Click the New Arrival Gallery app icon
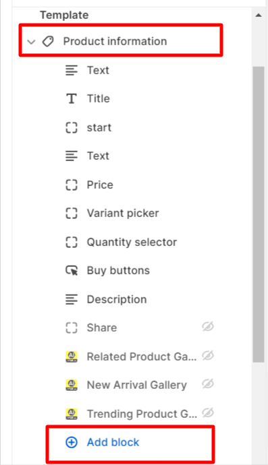Viewport: 268px width, 465px height. [72, 385]
